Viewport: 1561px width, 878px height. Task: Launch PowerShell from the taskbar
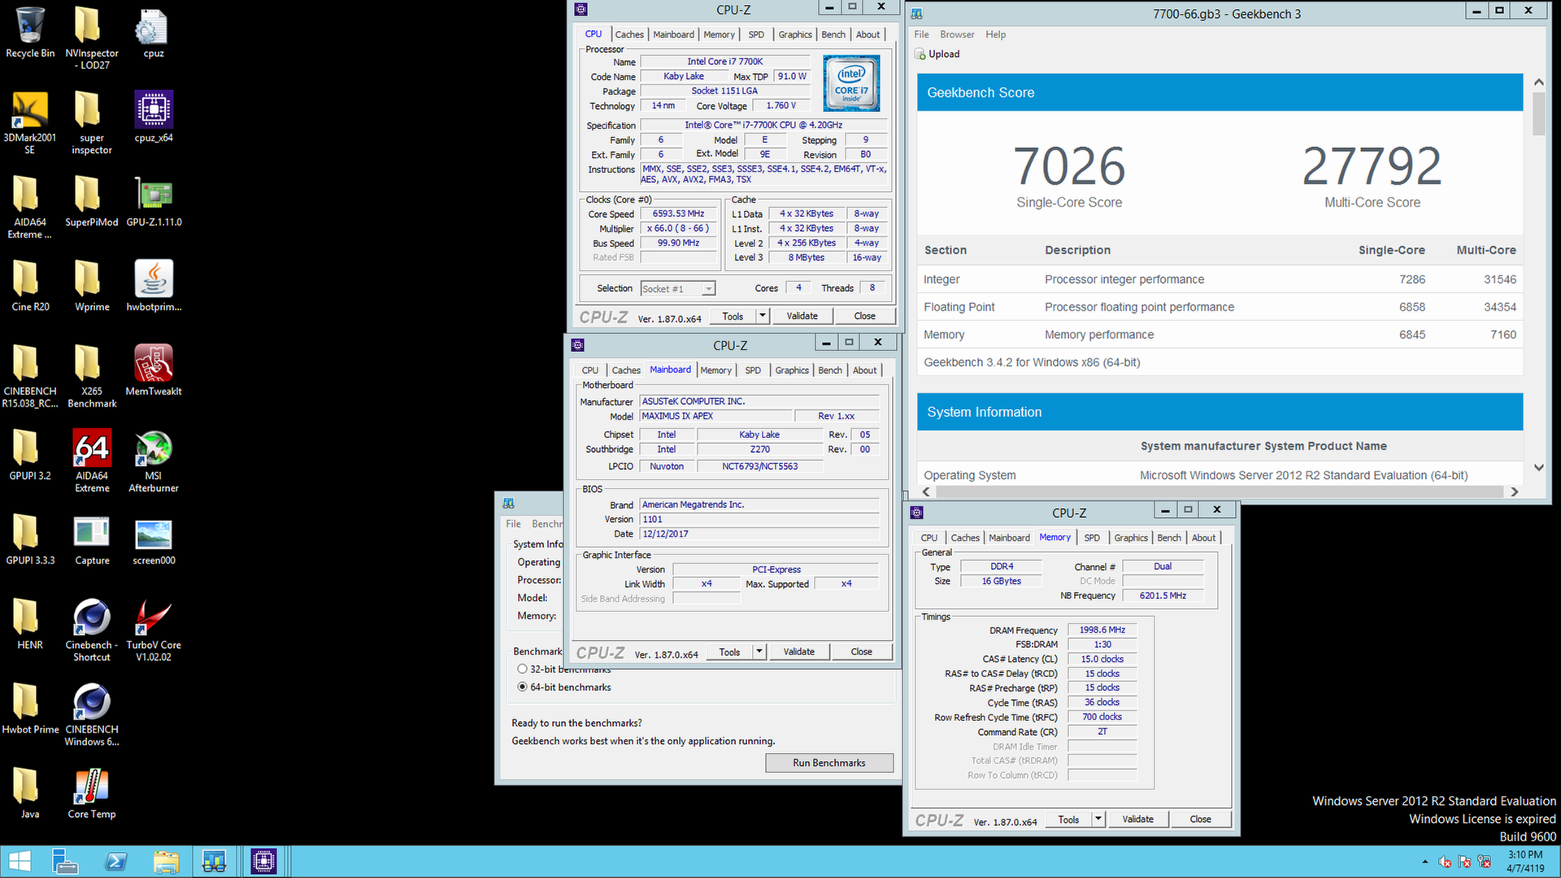point(115,862)
